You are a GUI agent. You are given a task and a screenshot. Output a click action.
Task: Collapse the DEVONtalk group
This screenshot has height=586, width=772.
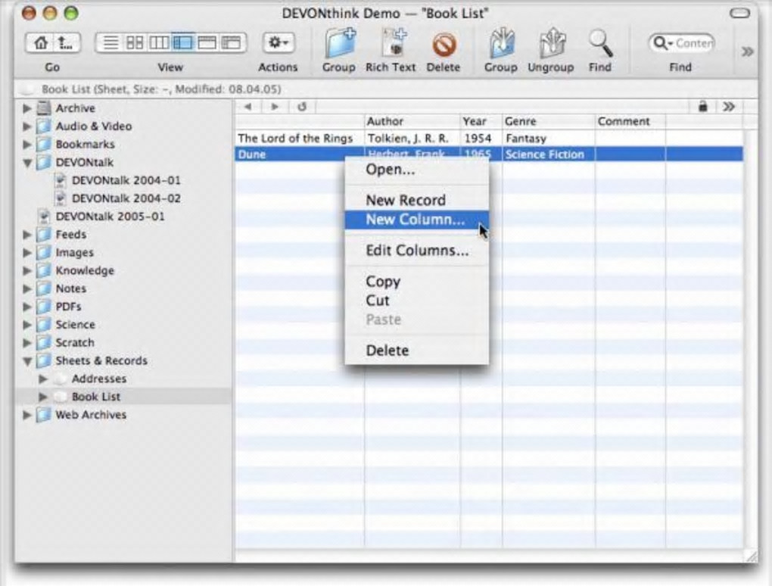[x=27, y=163]
